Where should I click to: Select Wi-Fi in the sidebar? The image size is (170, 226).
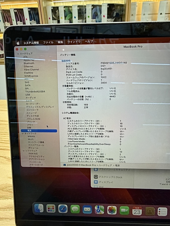coord(30,139)
